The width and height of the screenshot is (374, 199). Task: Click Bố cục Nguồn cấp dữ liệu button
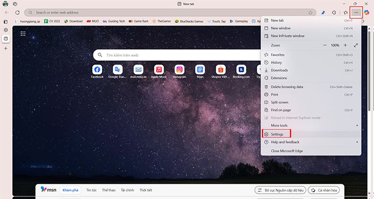click(280, 190)
